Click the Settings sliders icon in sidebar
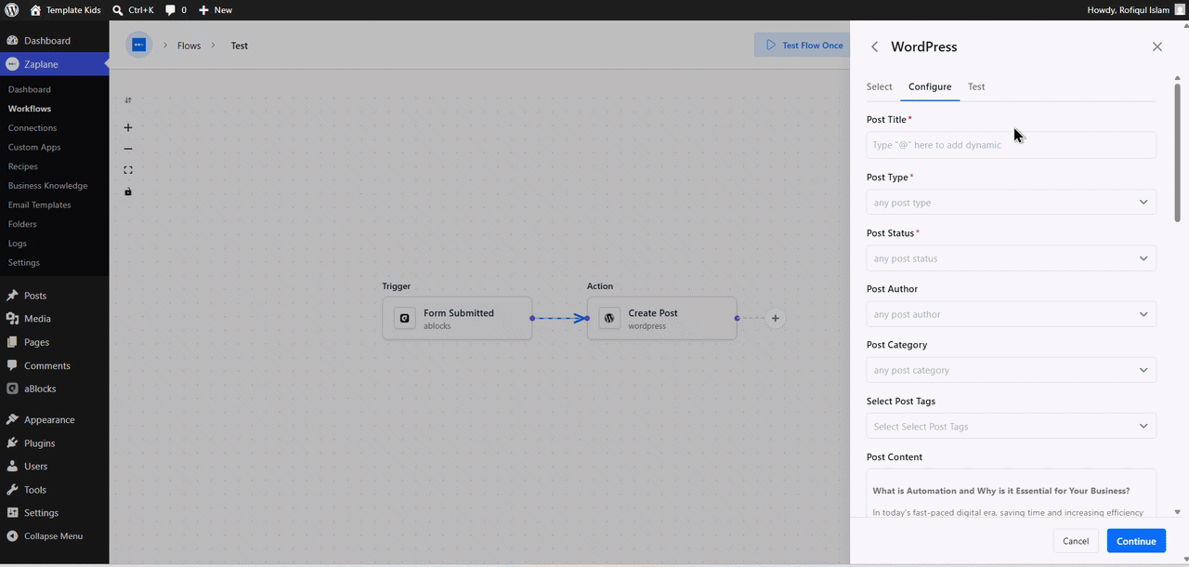1189x567 pixels. (x=12, y=513)
